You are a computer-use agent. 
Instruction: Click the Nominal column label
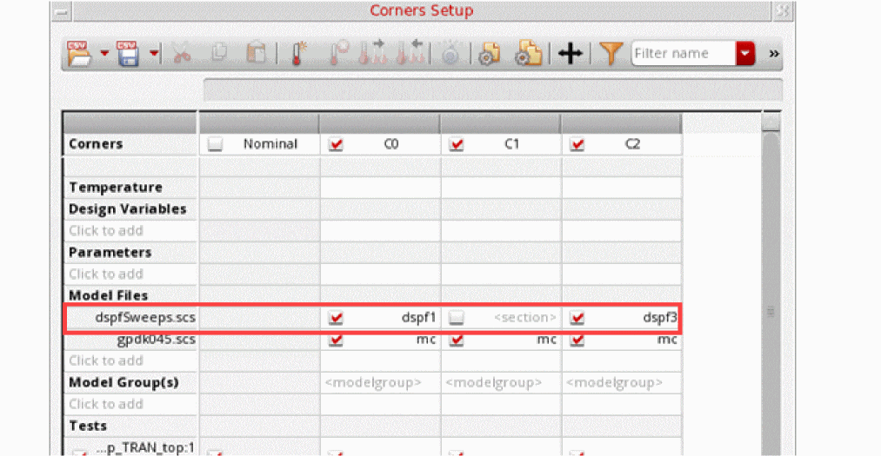(x=270, y=144)
